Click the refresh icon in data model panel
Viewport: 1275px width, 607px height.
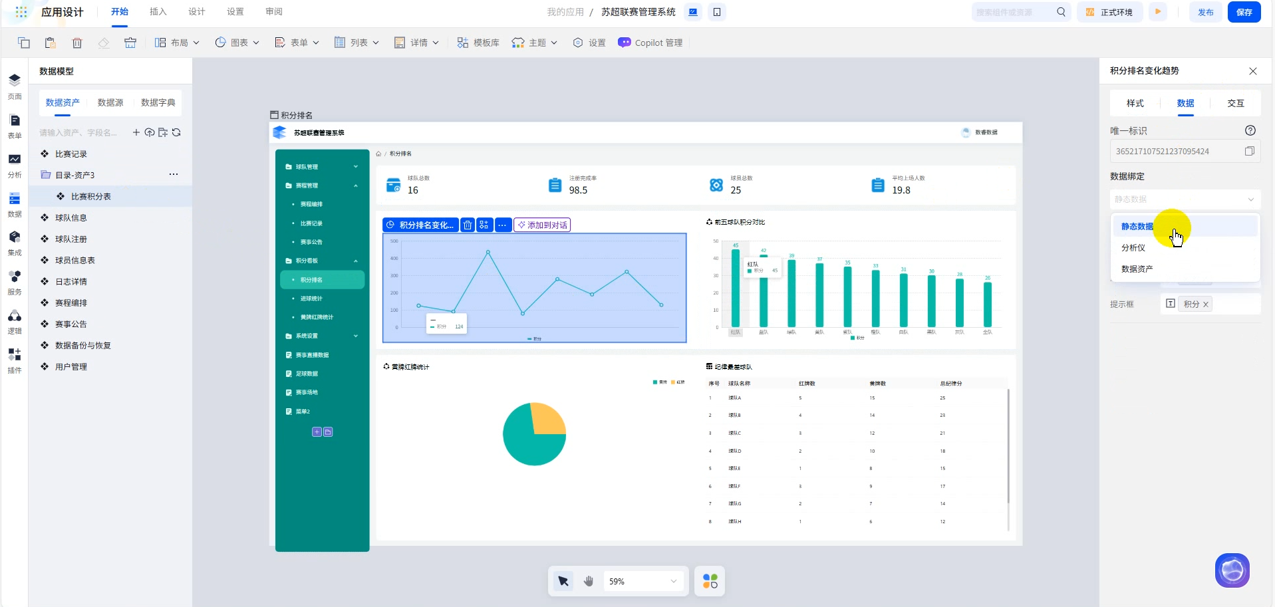tap(176, 132)
